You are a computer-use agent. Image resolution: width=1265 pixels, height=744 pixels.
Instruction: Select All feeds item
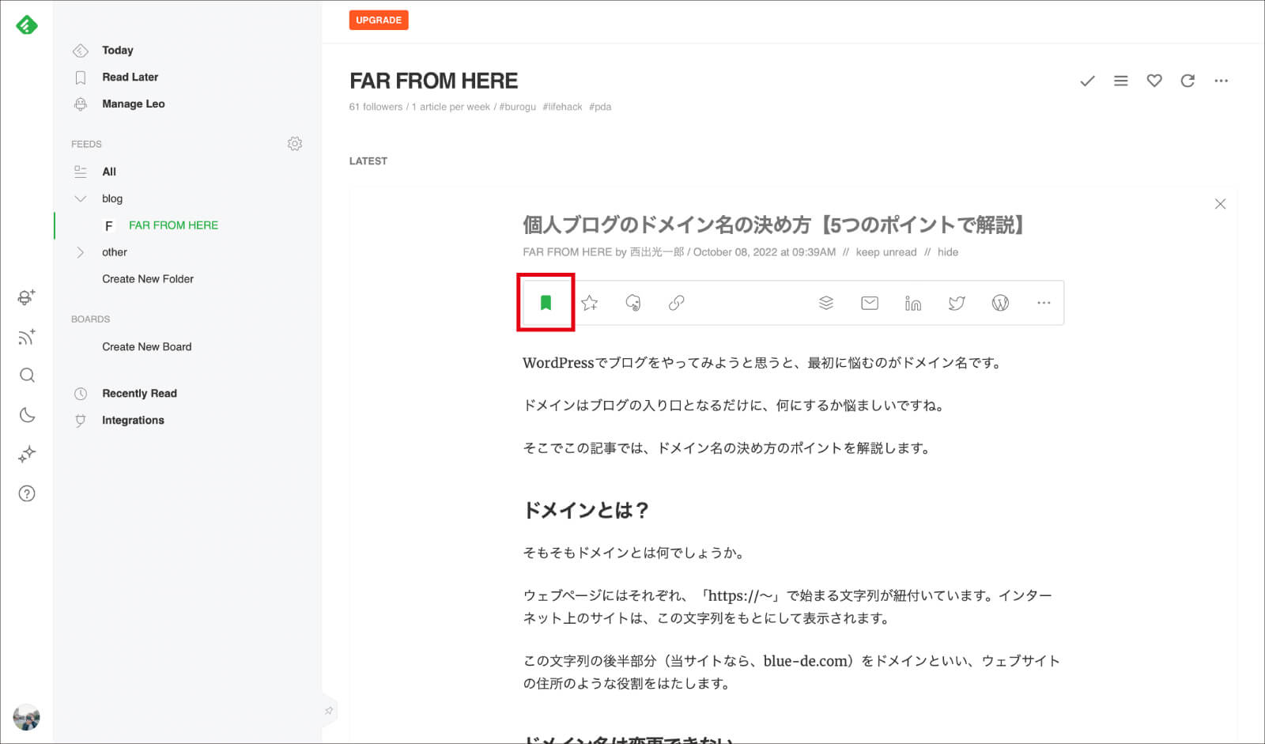click(109, 172)
